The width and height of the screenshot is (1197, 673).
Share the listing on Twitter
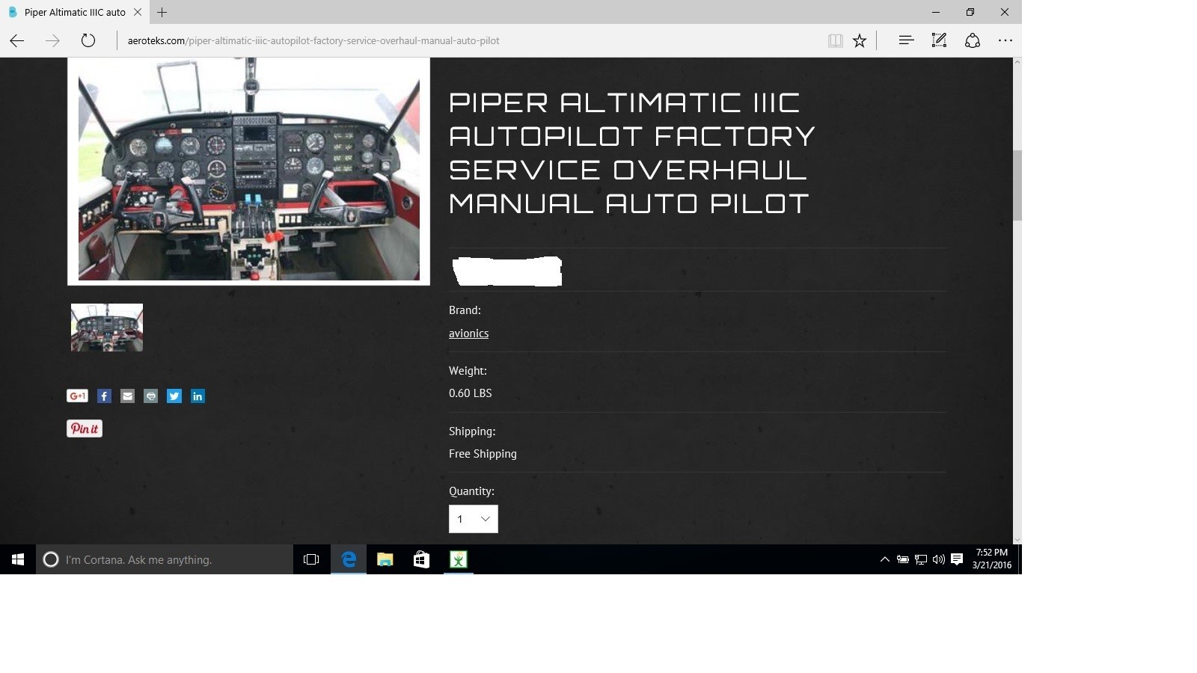pyautogui.click(x=174, y=396)
